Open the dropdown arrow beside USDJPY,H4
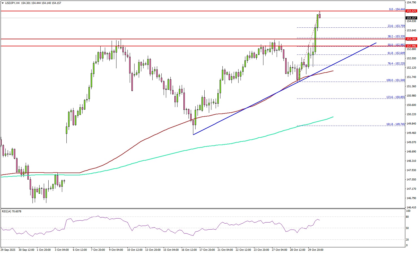Image resolution: width=418 pixels, height=253 pixels. point(2,3)
